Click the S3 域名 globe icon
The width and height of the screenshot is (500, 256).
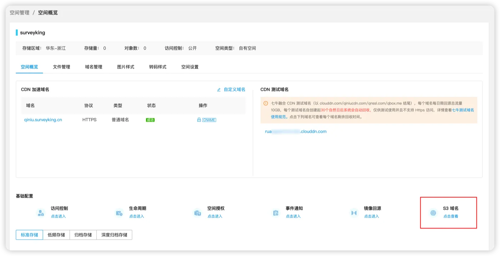point(433,213)
